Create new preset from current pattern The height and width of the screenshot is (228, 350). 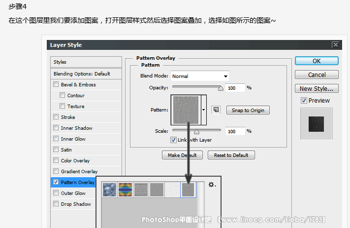[216, 110]
